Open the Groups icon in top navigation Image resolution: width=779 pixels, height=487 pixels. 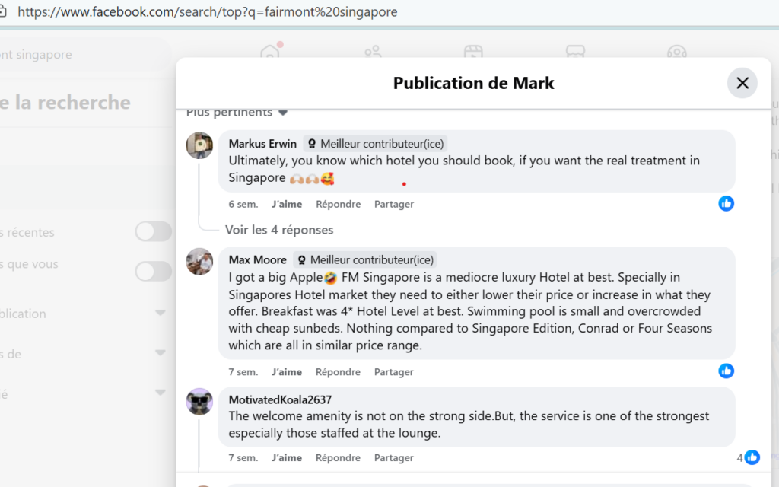point(372,53)
